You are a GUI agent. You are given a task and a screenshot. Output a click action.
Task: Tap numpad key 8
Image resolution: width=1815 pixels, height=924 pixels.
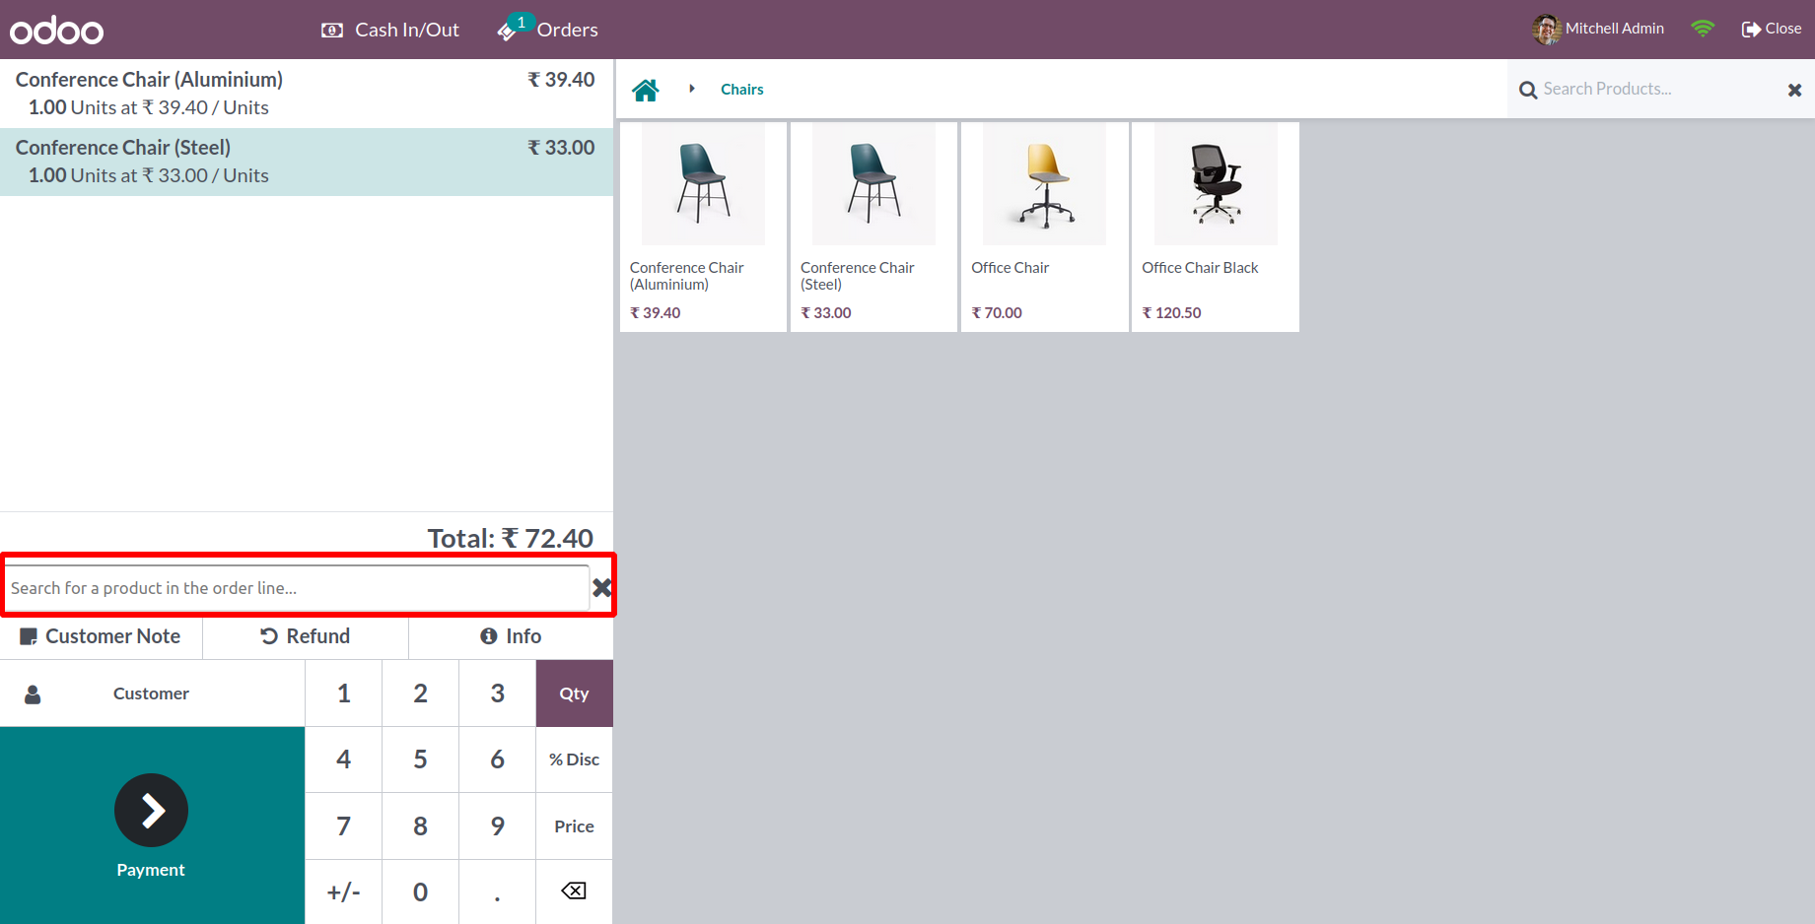point(420,826)
